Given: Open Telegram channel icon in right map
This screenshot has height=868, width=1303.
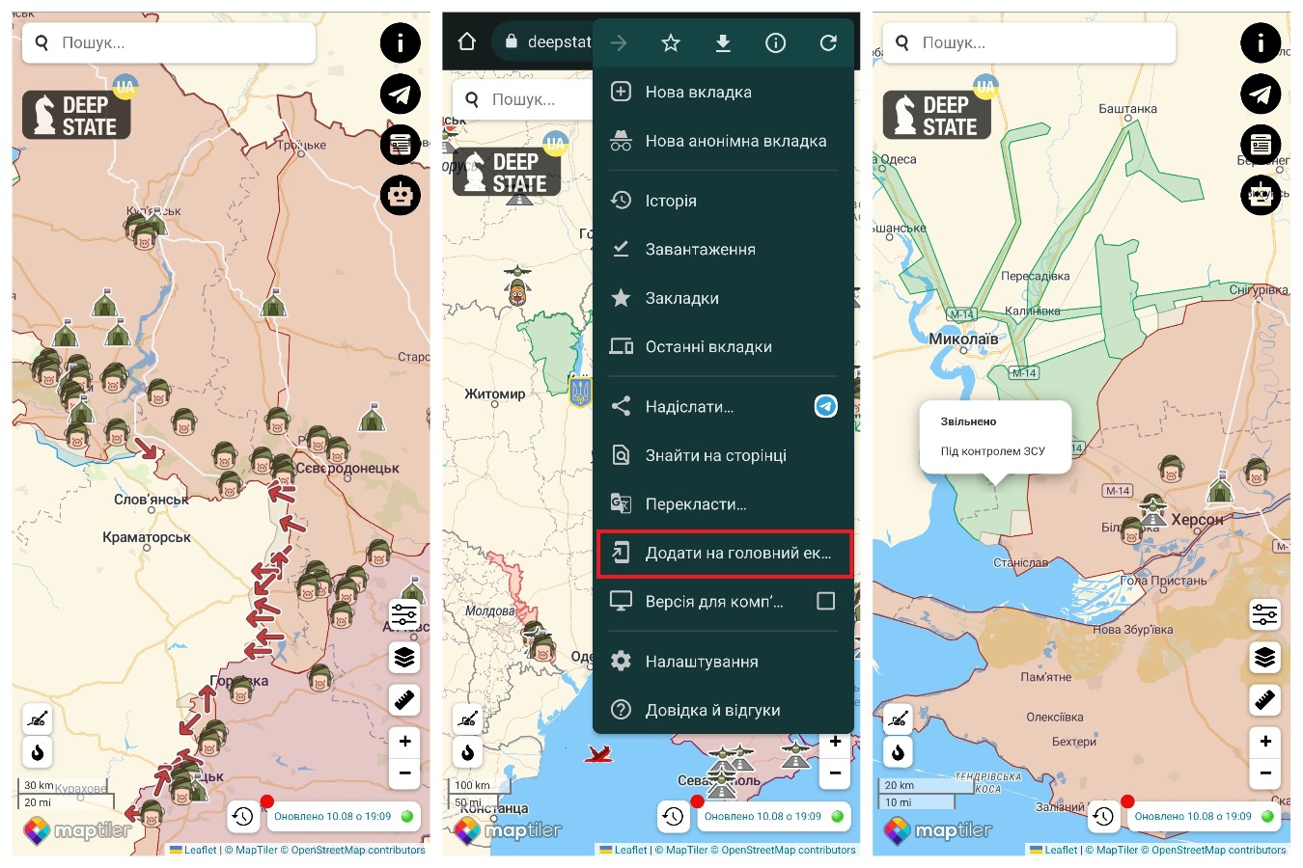Looking at the screenshot, I should [x=1261, y=94].
